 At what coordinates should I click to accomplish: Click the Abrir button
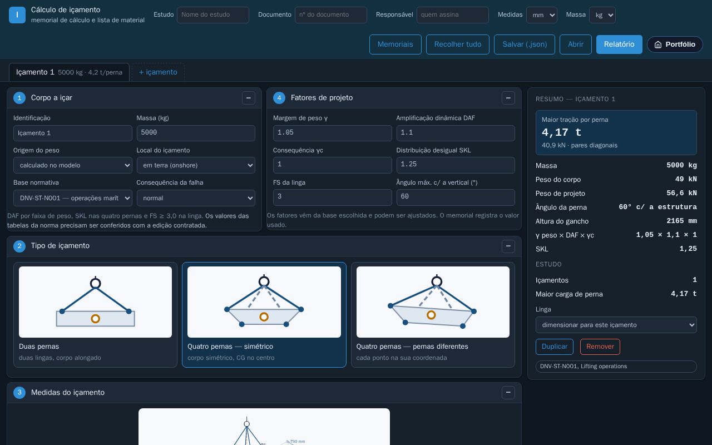coord(576,44)
